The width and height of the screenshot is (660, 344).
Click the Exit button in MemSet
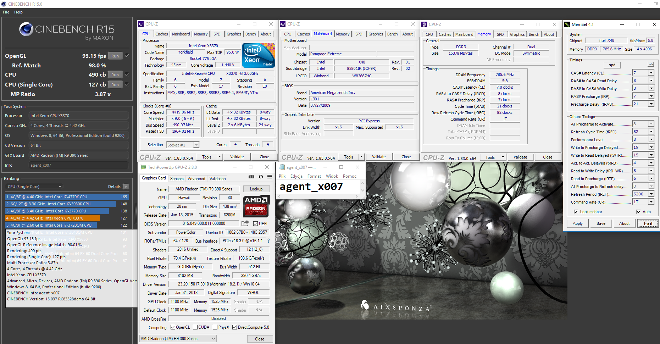tap(648, 223)
